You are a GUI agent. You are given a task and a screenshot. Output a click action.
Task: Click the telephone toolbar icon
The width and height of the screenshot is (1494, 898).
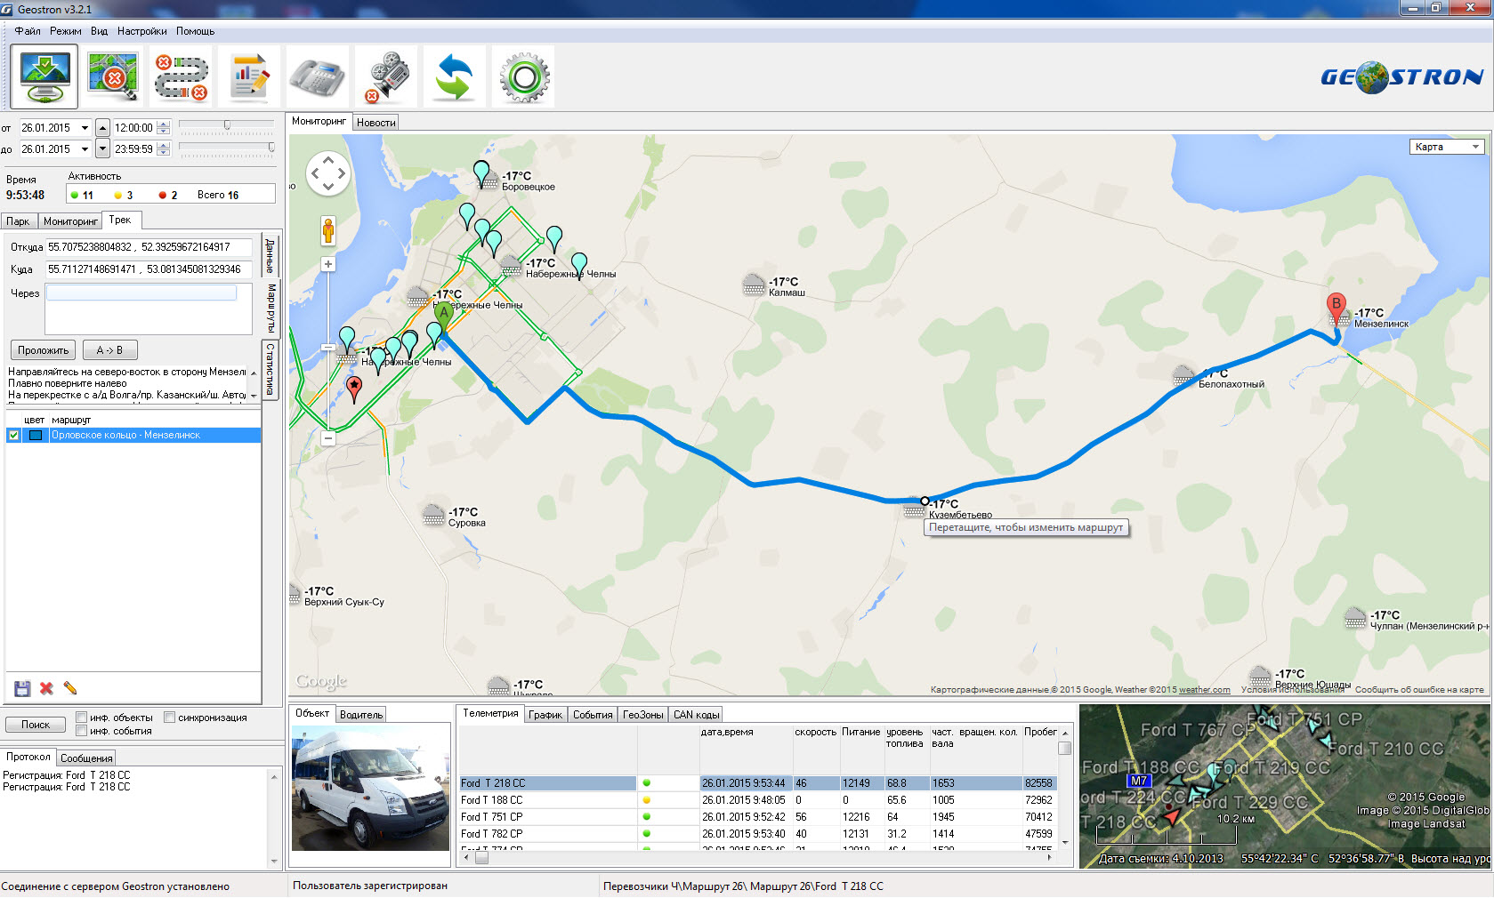pyautogui.click(x=318, y=76)
